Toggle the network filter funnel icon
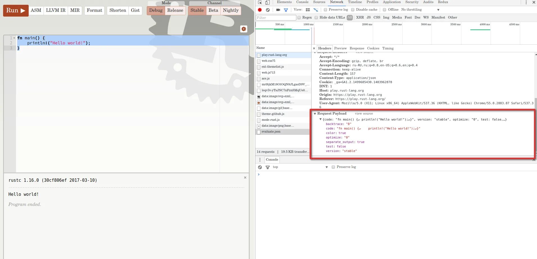This screenshot has width=537, height=259. coord(286,10)
